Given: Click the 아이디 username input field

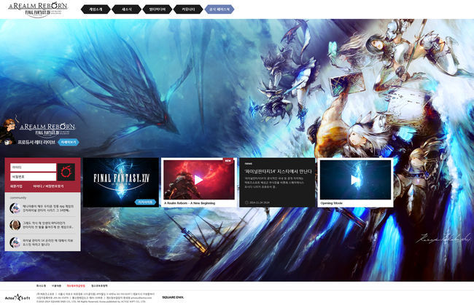Looking at the screenshot, I should pyautogui.click(x=33, y=167).
